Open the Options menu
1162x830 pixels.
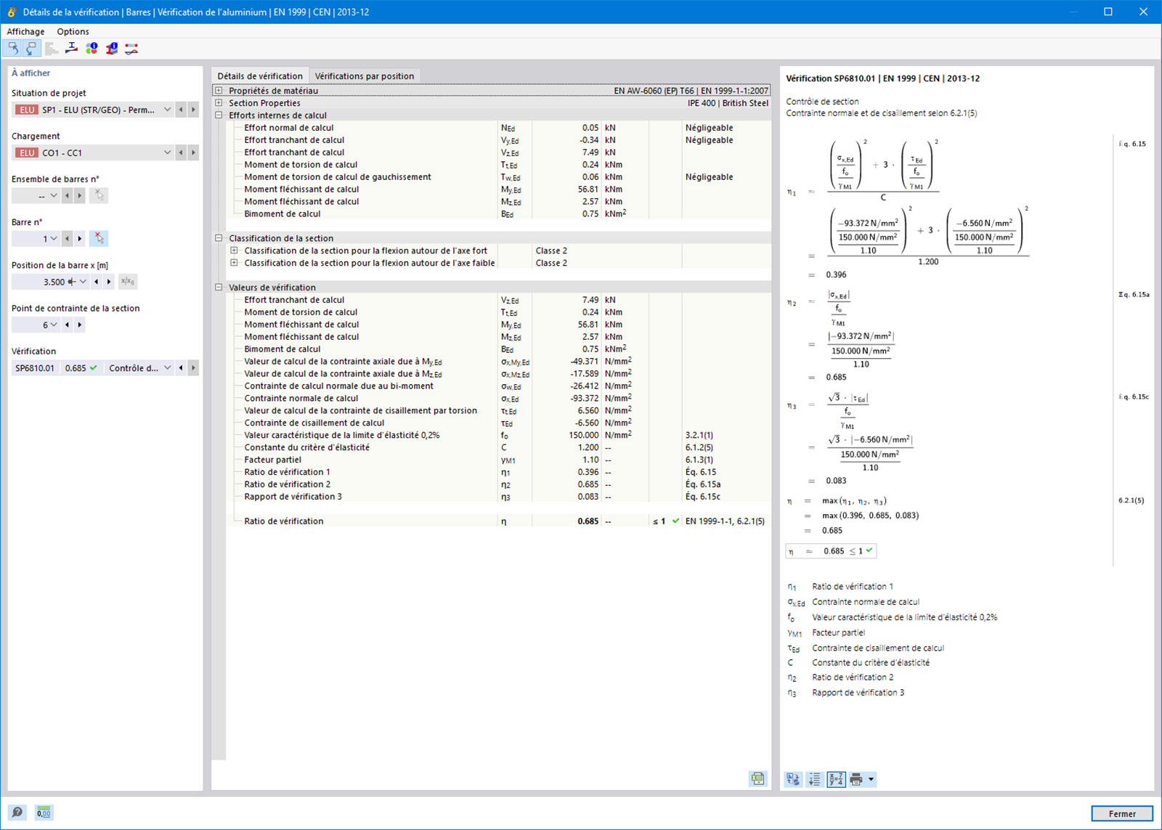(x=73, y=31)
